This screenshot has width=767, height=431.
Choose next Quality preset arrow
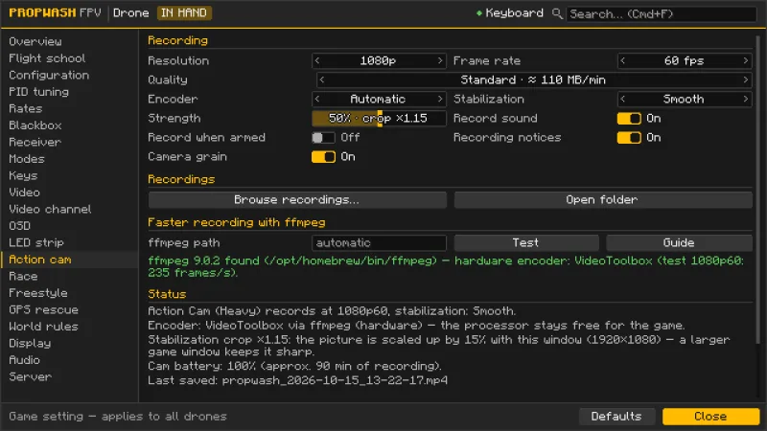(746, 79)
